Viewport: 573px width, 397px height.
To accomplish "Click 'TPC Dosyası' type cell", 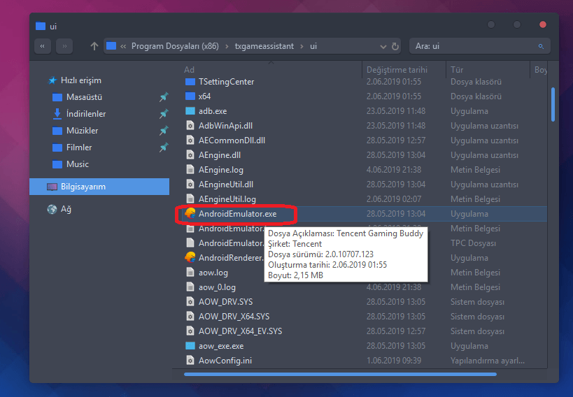I will click(473, 243).
